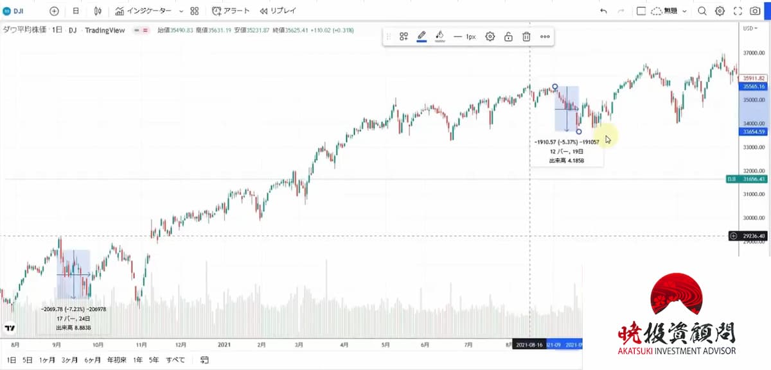The width and height of the screenshot is (771, 370).
Task: Select the 年初来 time range
Action: pyautogui.click(x=117, y=360)
